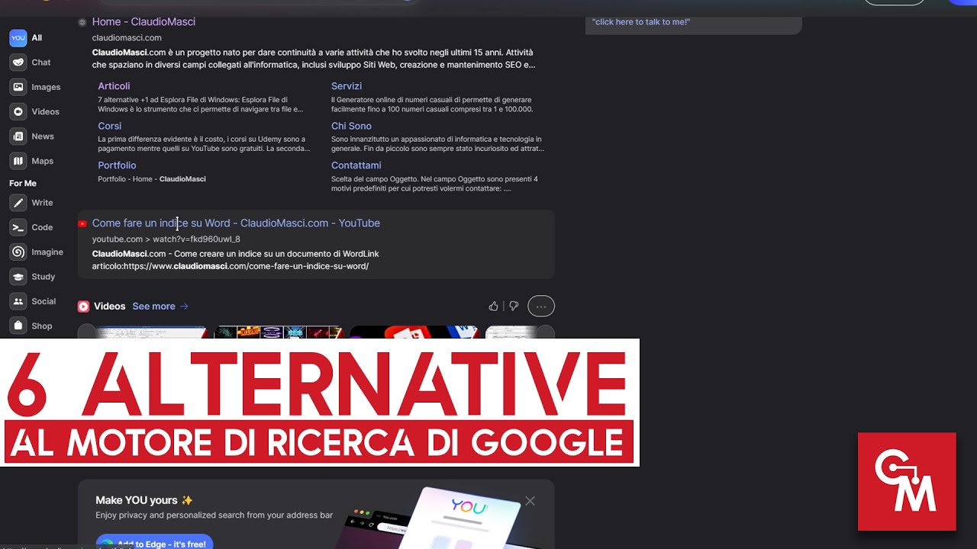Click the Write pencil icon
977x549 pixels.
tap(18, 203)
